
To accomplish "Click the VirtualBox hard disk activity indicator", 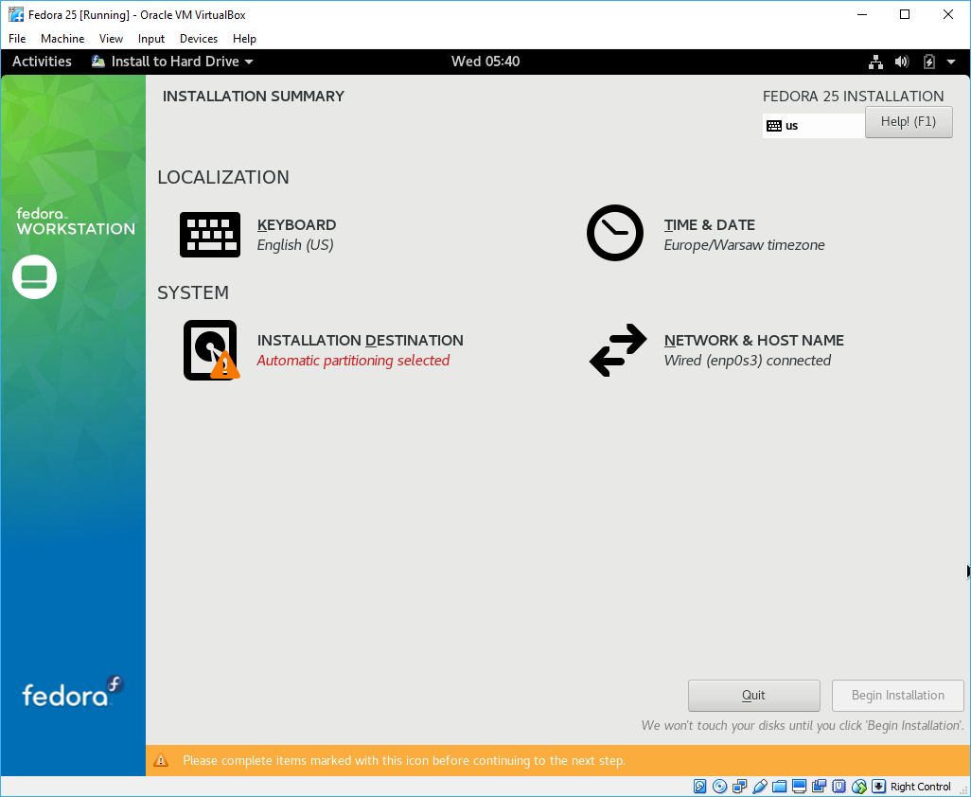I will point(699,787).
